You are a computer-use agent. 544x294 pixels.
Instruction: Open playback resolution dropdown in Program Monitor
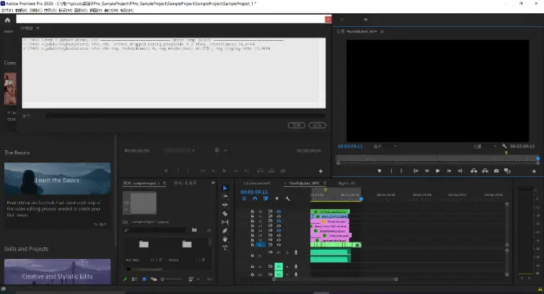pos(484,146)
